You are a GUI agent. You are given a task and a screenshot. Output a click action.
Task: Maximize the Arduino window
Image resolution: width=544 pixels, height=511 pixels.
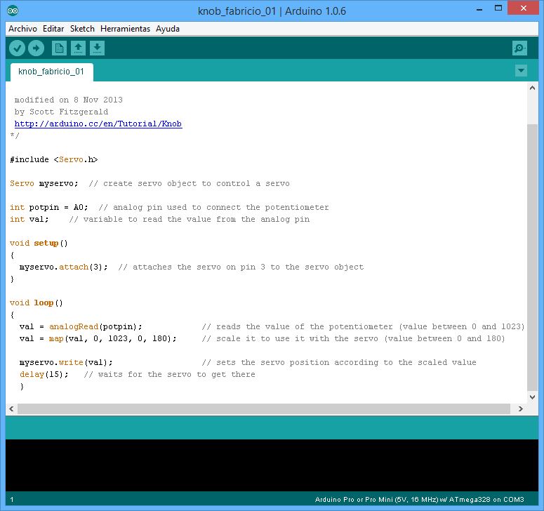tap(498, 8)
